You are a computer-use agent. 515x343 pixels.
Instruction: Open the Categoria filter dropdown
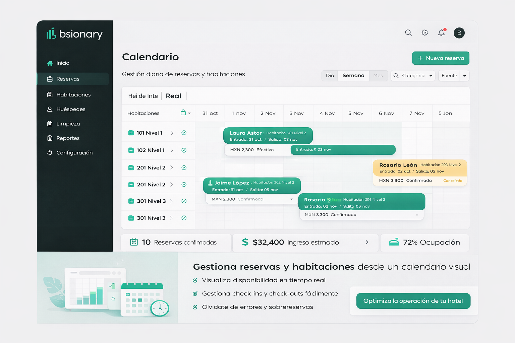pyautogui.click(x=413, y=76)
